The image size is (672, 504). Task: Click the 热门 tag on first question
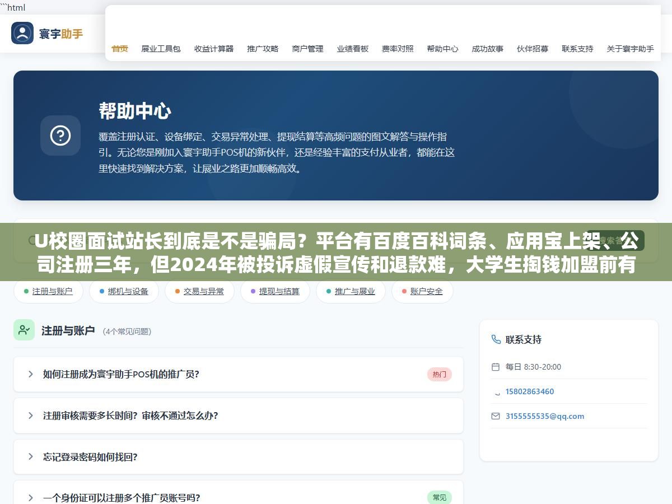(440, 375)
